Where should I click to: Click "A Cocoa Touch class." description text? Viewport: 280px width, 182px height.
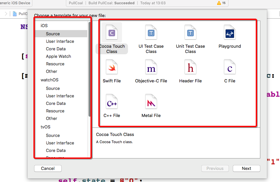coord(114,142)
